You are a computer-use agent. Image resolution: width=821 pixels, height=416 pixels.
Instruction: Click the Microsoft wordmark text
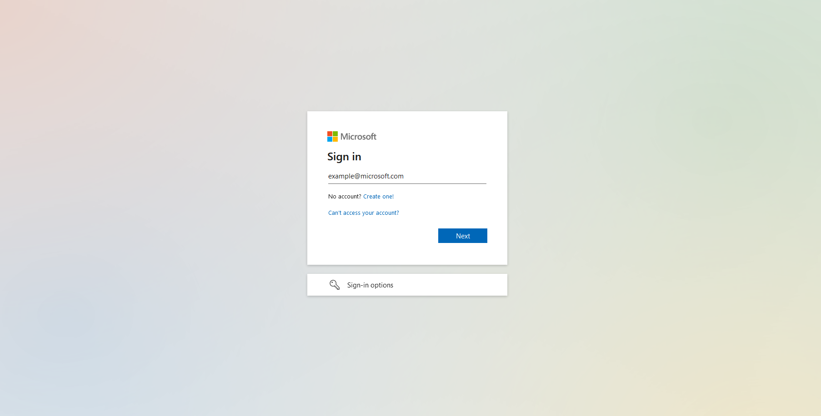[x=358, y=137]
